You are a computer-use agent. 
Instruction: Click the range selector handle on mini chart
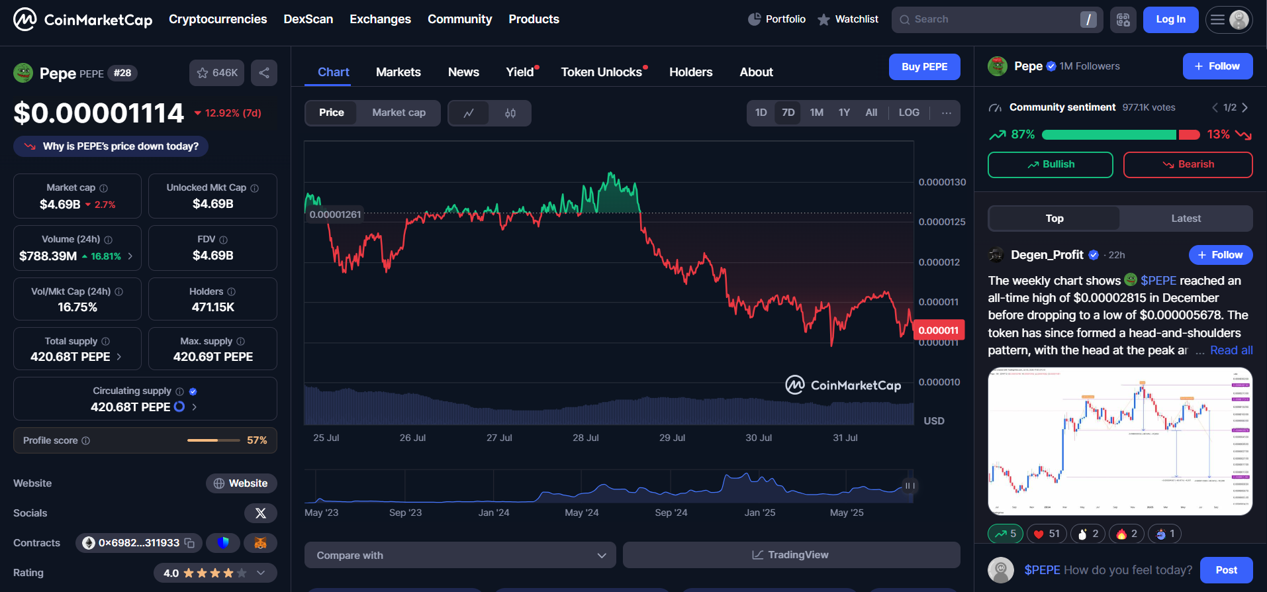coord(910,486)
